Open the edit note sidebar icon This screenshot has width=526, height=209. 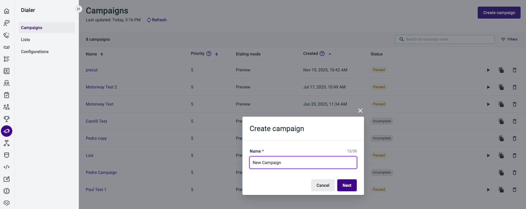click(x=7, y=179)
